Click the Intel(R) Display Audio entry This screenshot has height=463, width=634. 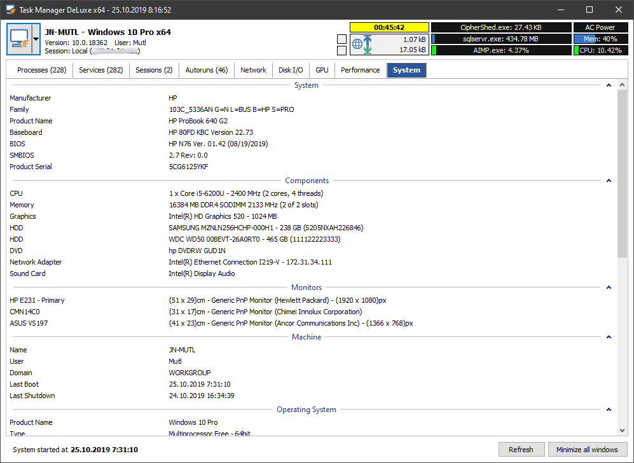[x=202, y=273]
